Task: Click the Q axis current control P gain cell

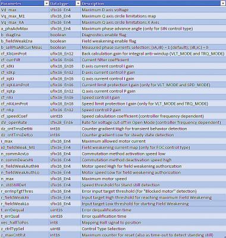Action: 153,91
